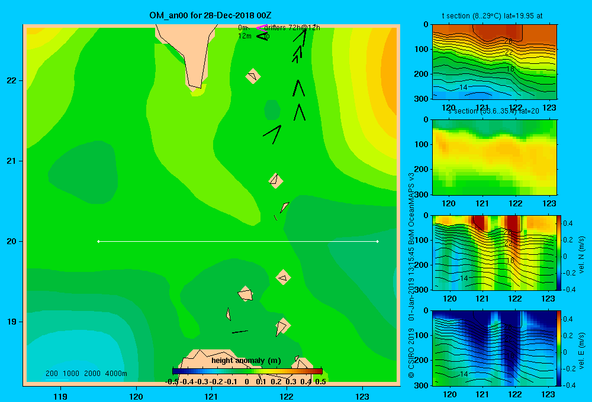Click latitude label "19" on main map axis

pos(12,322)
